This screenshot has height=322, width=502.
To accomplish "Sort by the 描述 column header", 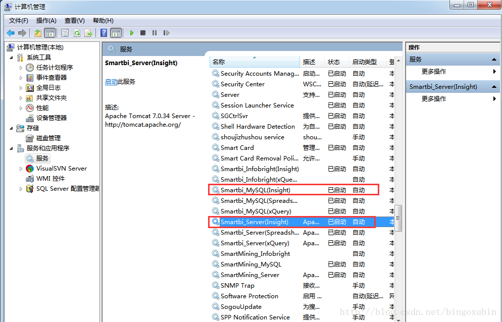I will click(312, 62).
